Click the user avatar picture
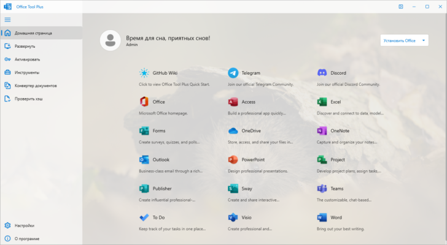This screenshot has width=447, height=245. coord(111,40)
